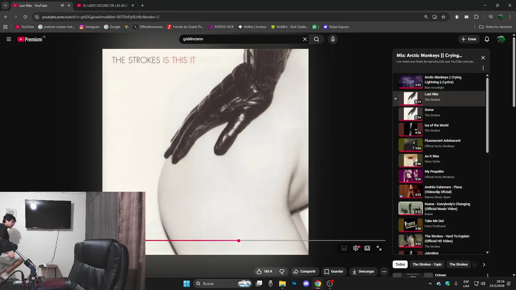Open Discord from the taskbar
Screen dimensions: 516x290
(x=306, y=284)
